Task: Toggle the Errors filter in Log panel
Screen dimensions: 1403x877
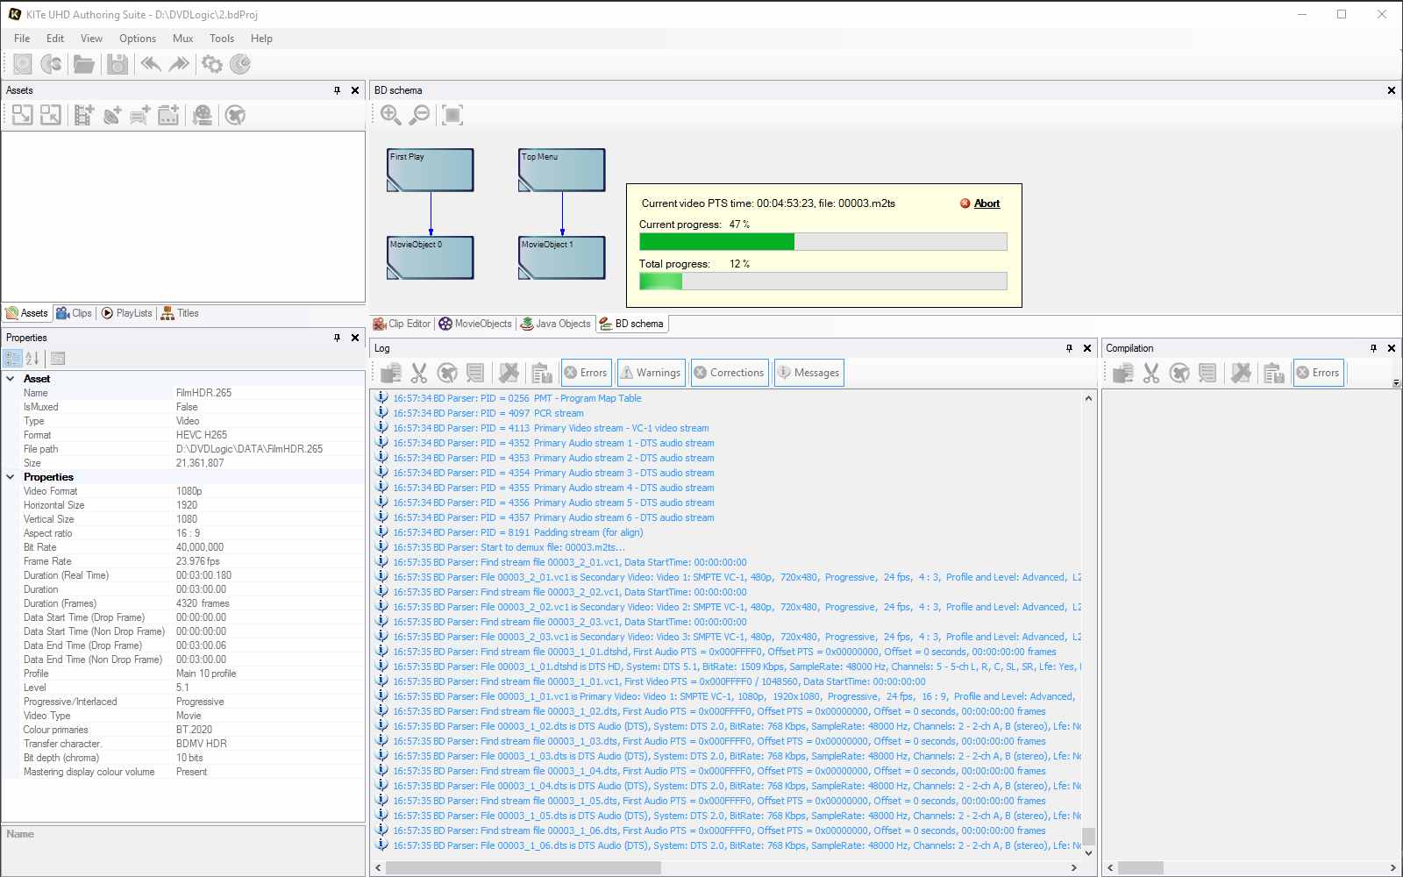Action: click(x=586, y=373)
